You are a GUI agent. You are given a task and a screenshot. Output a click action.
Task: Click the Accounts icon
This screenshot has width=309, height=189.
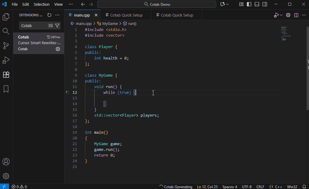coord(6,162)
